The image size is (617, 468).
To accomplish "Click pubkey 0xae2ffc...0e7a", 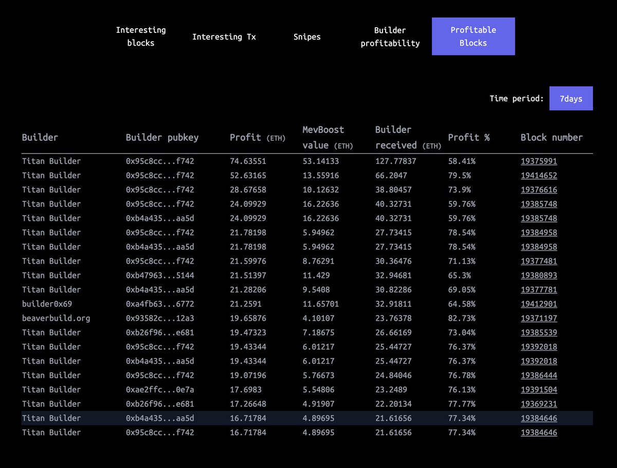I will tap(160, 390).
